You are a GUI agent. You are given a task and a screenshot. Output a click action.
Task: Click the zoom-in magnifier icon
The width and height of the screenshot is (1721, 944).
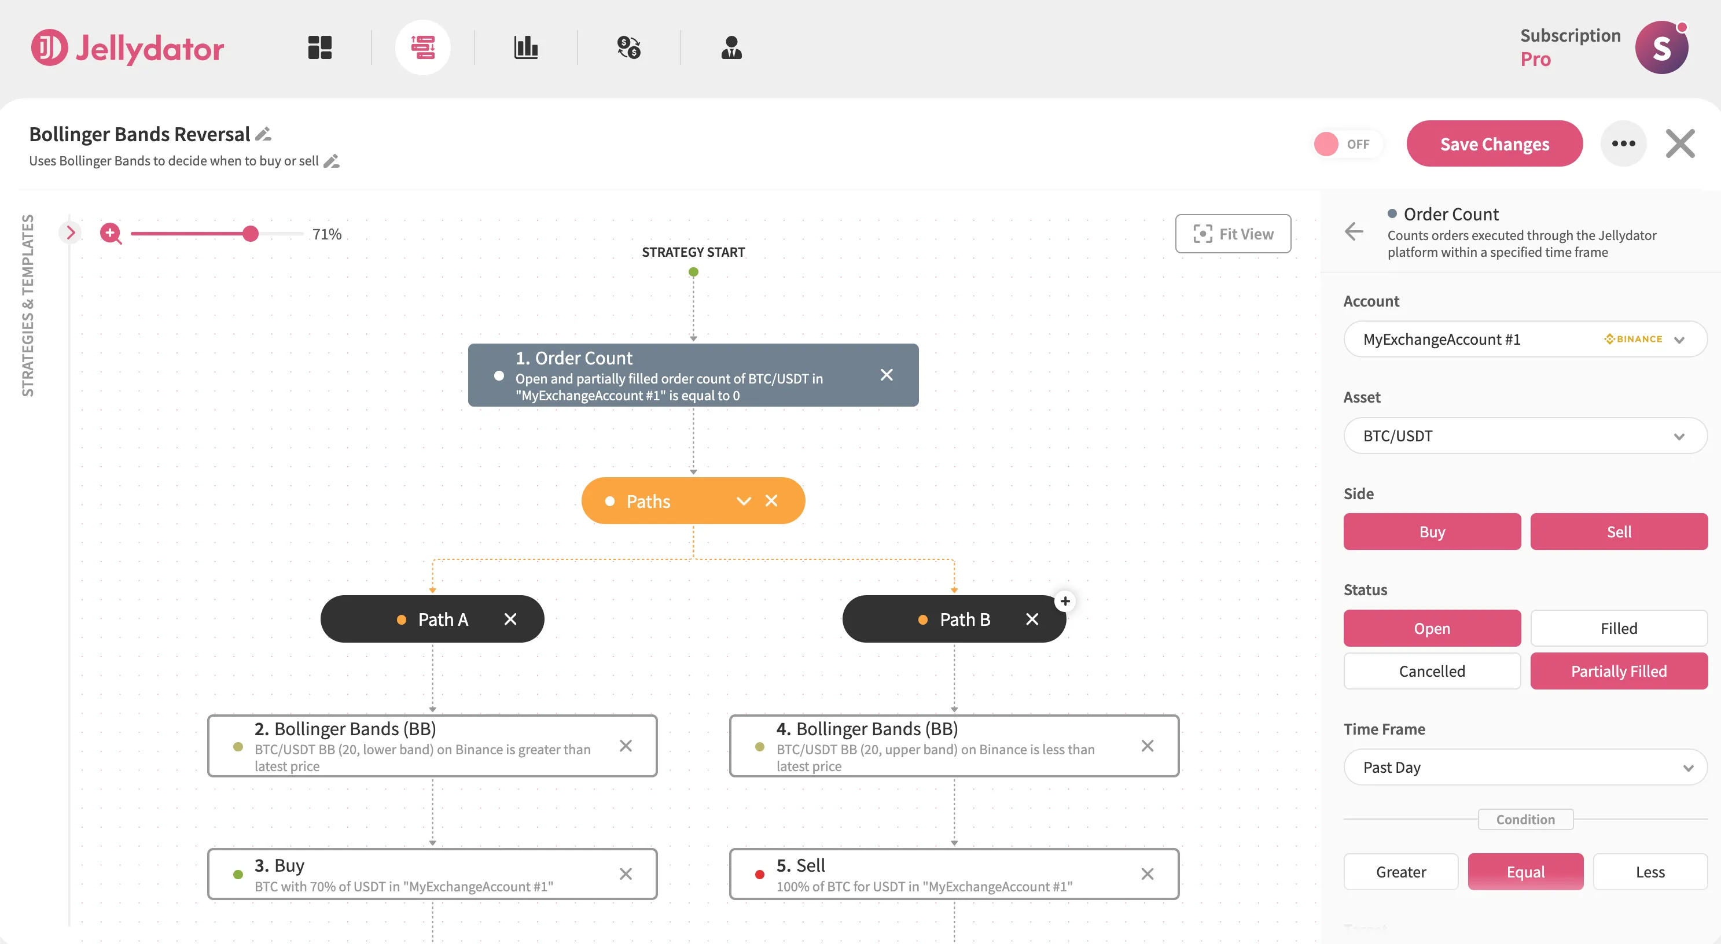pos(111,234)
